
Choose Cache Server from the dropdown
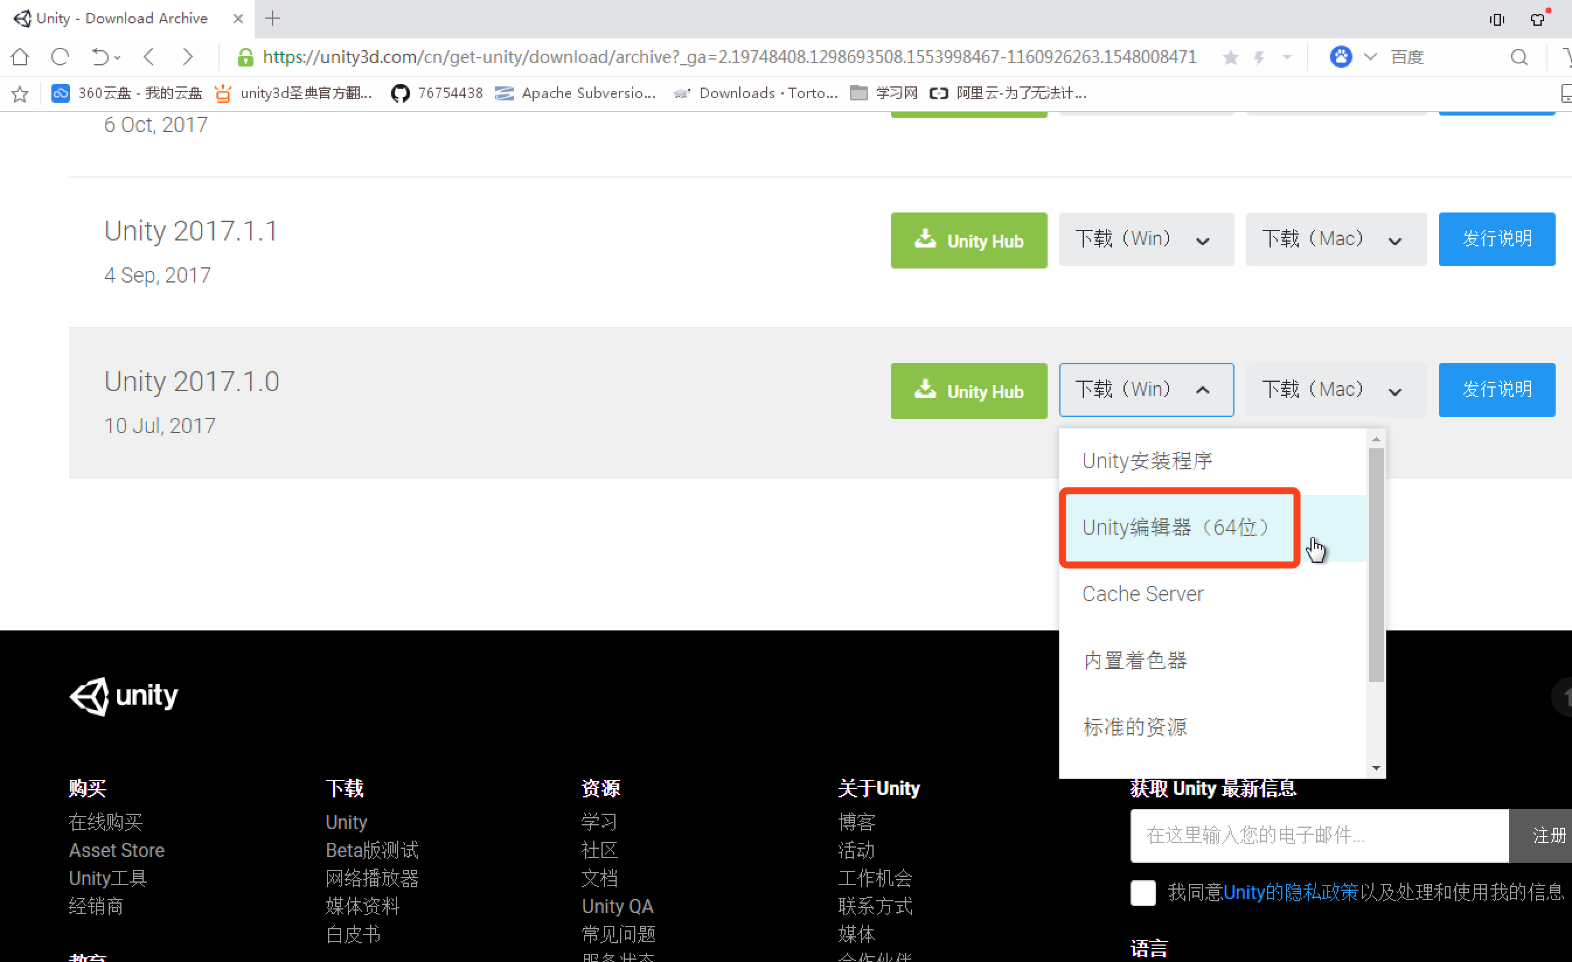(1212, 594)
